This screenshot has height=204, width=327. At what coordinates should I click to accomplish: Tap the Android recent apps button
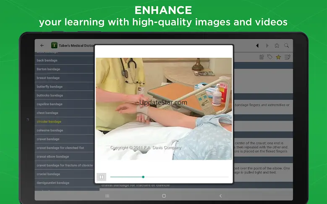point(107,196)
